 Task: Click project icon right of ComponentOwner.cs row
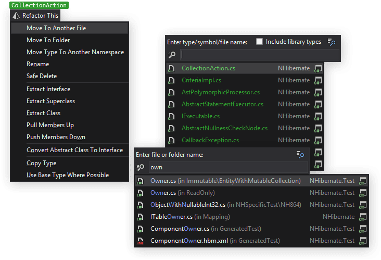coord(363,229)
